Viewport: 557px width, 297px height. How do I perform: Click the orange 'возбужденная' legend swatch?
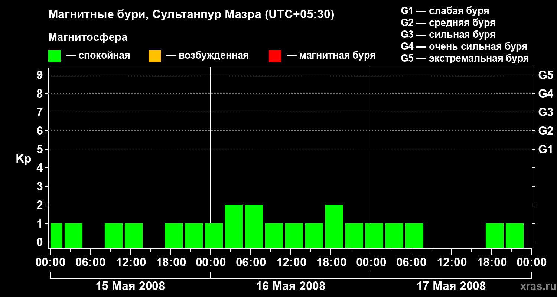tap(154, 56)
